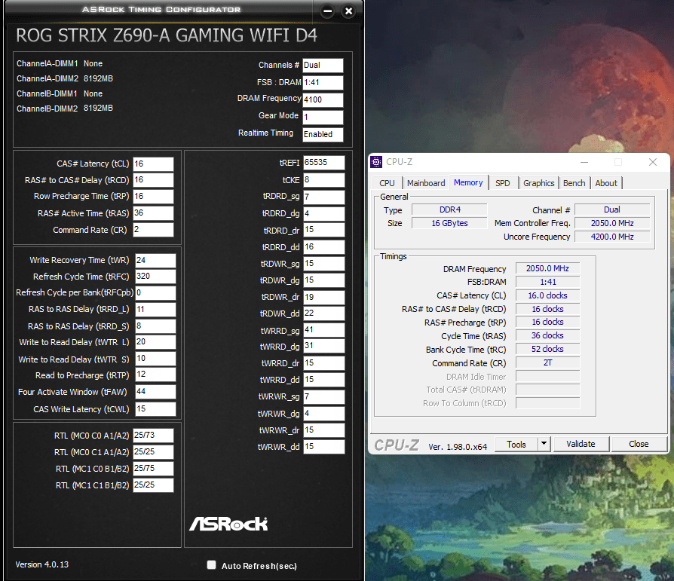Minimize the ASRock Timing Configurator window
Image resolution: width=674 pixels, height=581 pixels.
(x=327, y=11)
